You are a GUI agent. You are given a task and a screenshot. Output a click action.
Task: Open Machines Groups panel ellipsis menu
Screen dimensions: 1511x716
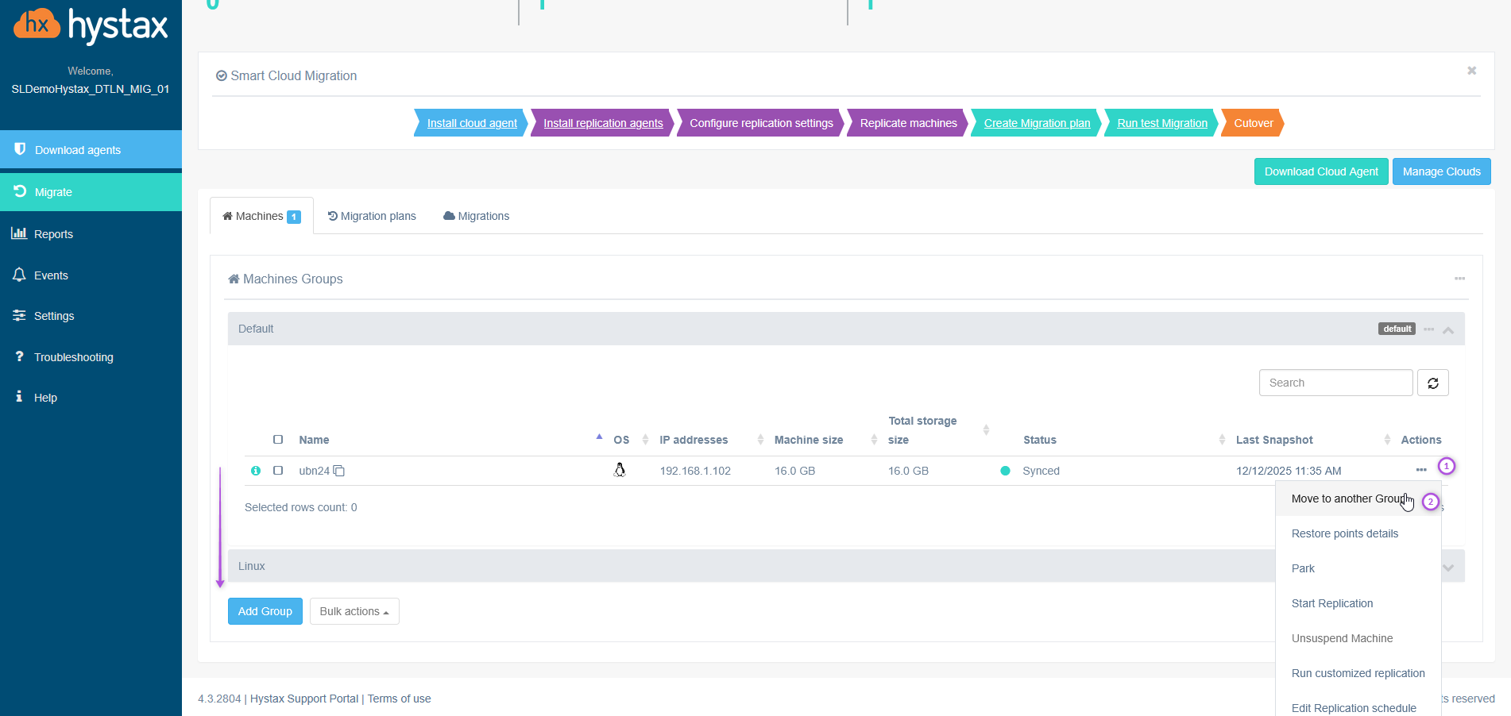point(1459,279)
